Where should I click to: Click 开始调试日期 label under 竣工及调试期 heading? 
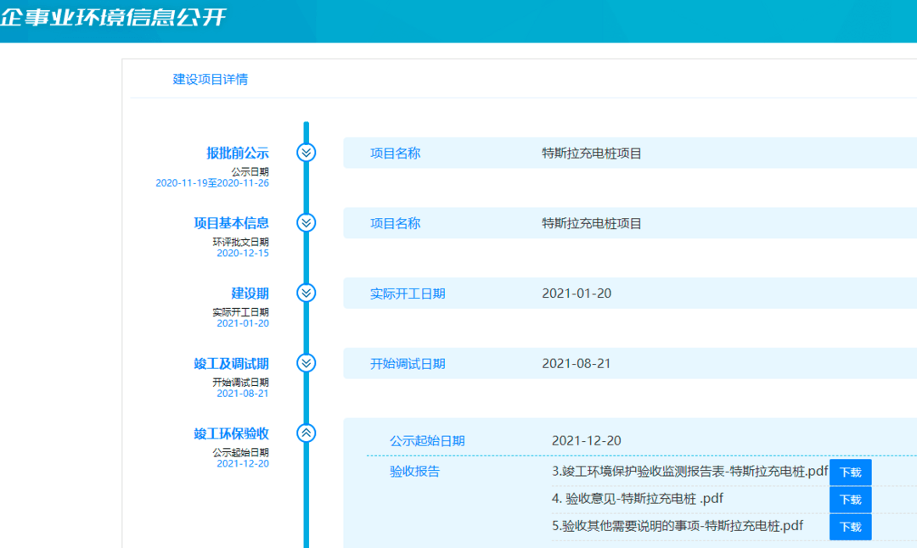point(240,382)
